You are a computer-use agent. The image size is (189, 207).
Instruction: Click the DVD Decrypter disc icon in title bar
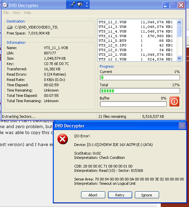[x=5, y=5]
